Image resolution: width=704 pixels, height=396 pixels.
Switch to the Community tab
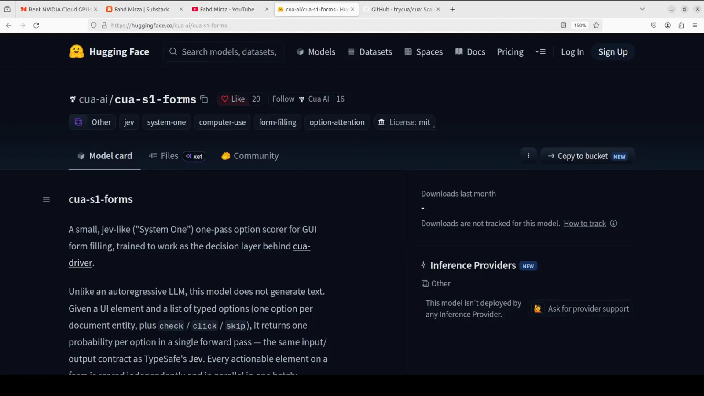pos(250,156)
